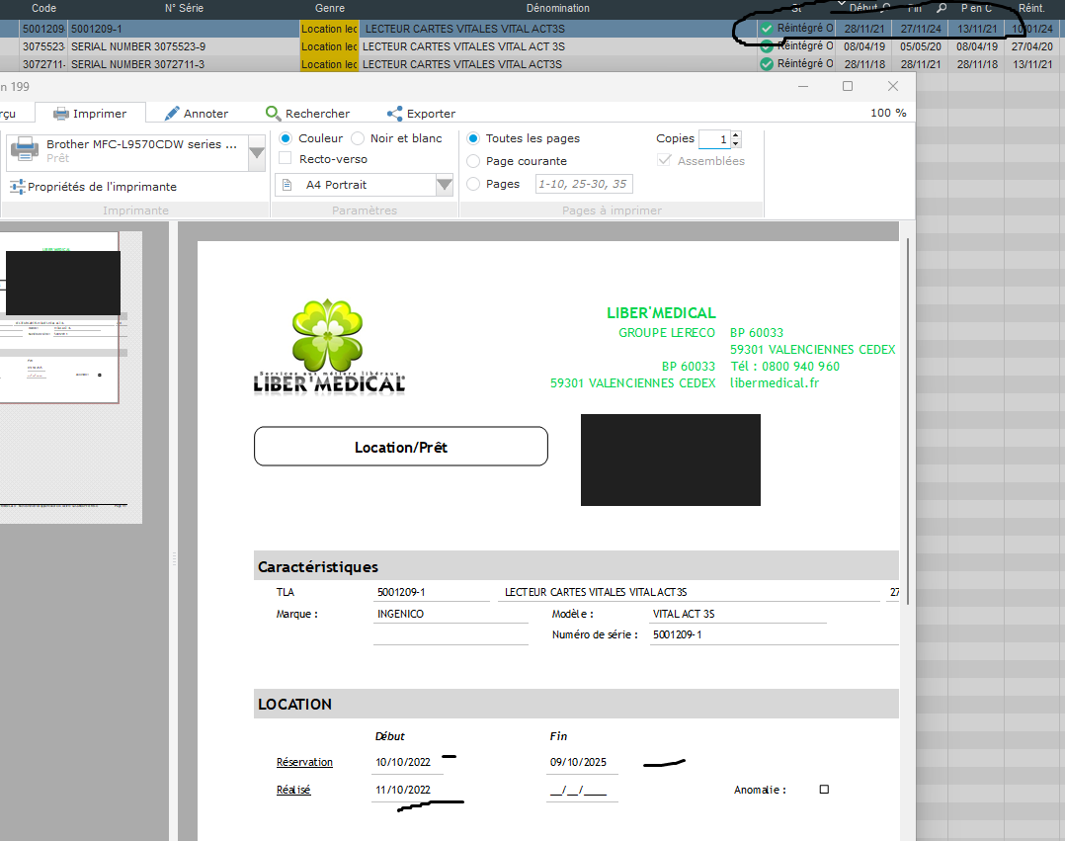Click the green check icon on the first row

[x=767, y=29]
